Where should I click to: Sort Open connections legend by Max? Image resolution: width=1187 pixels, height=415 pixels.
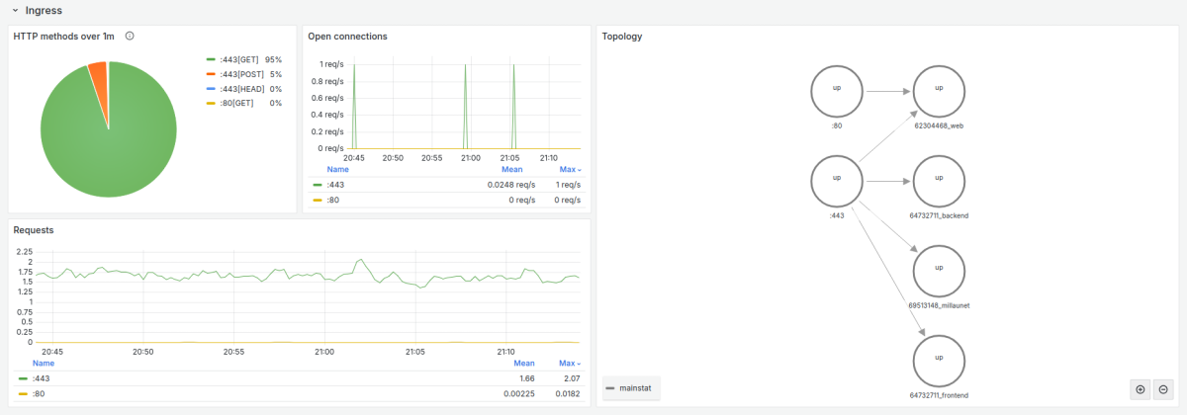pos(569,170)
